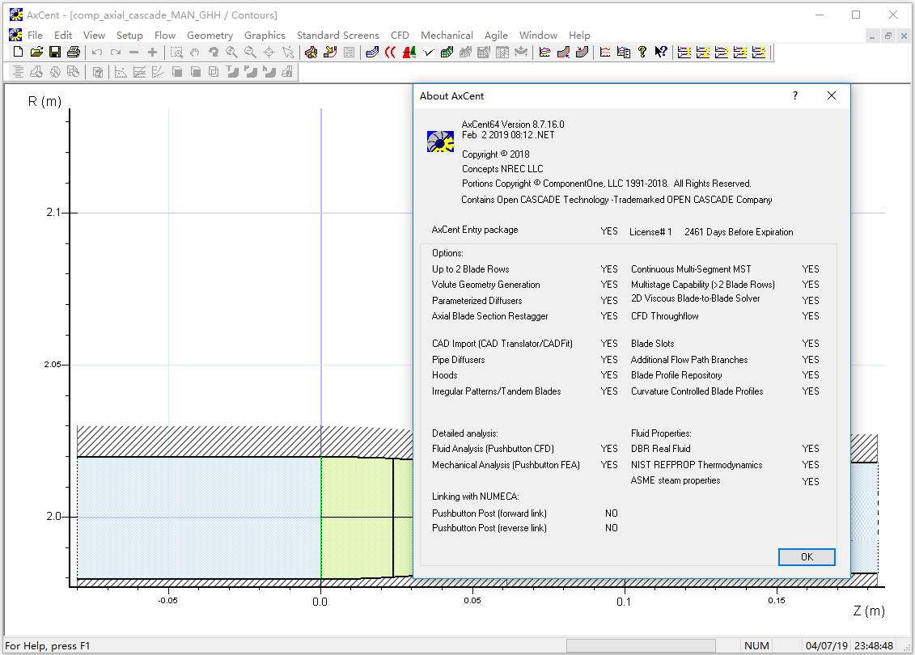Switch to standard screen 1 icon

coord(684,53)
